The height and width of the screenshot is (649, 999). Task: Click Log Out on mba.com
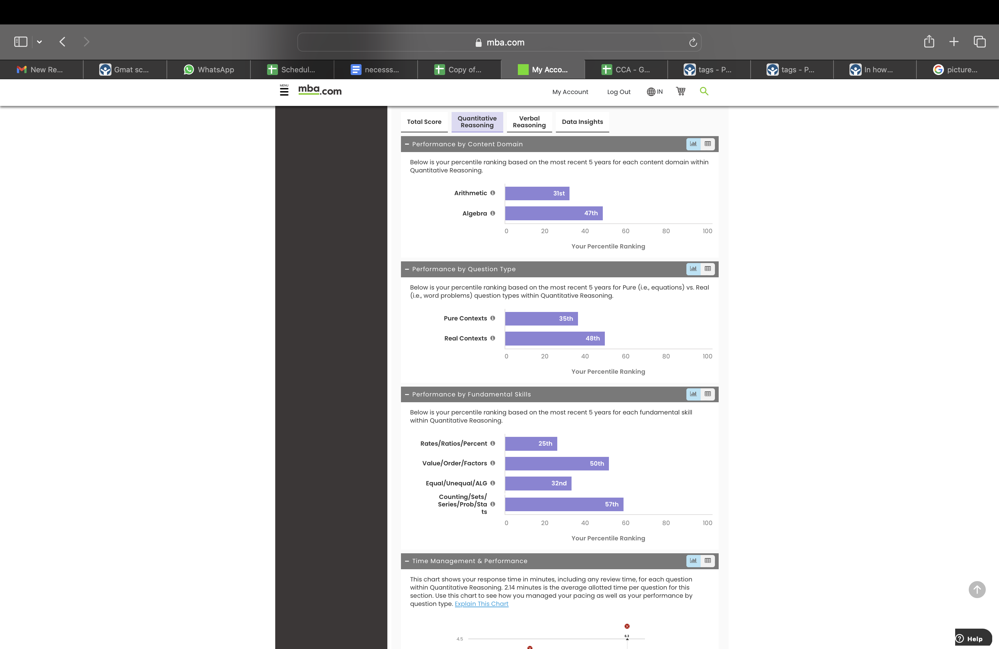click(x=619, y=92)
